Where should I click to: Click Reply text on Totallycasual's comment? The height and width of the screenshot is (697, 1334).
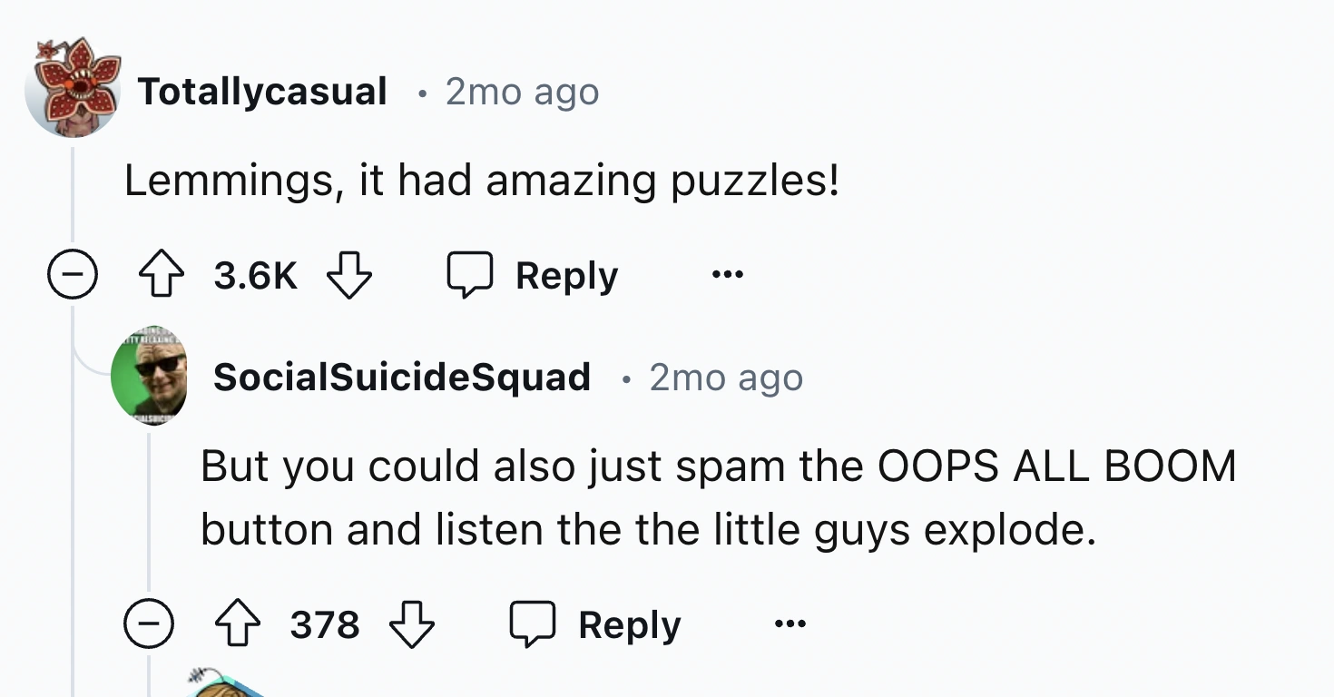566,276
